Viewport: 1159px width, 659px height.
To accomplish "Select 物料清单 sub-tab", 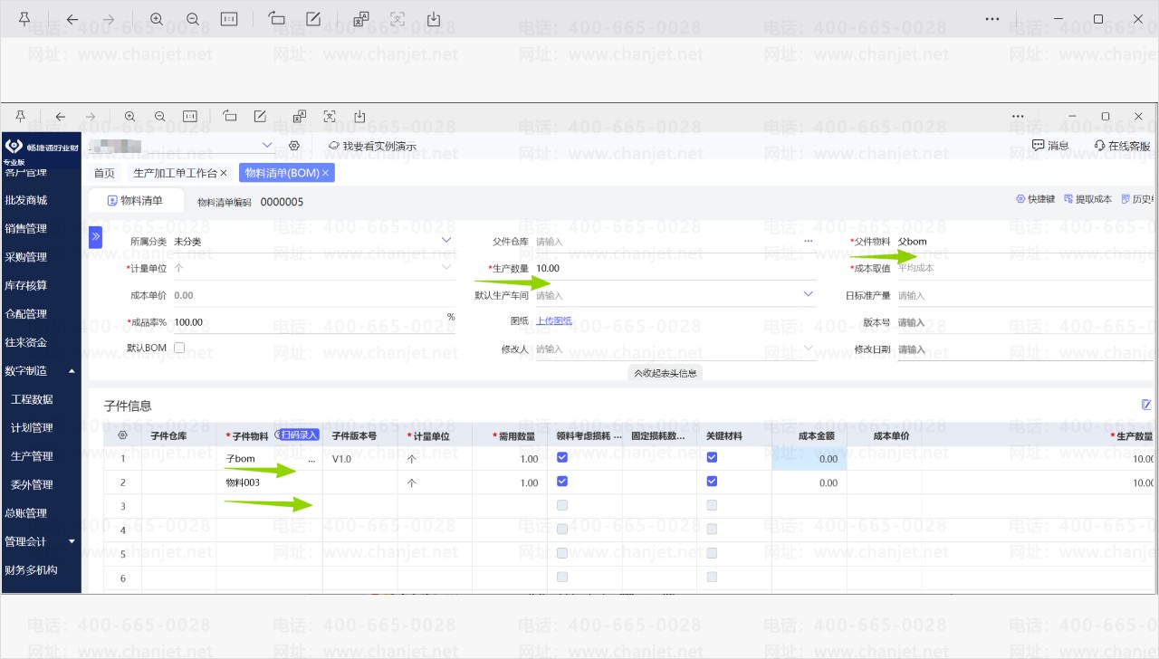I will [x=136, y=201].
